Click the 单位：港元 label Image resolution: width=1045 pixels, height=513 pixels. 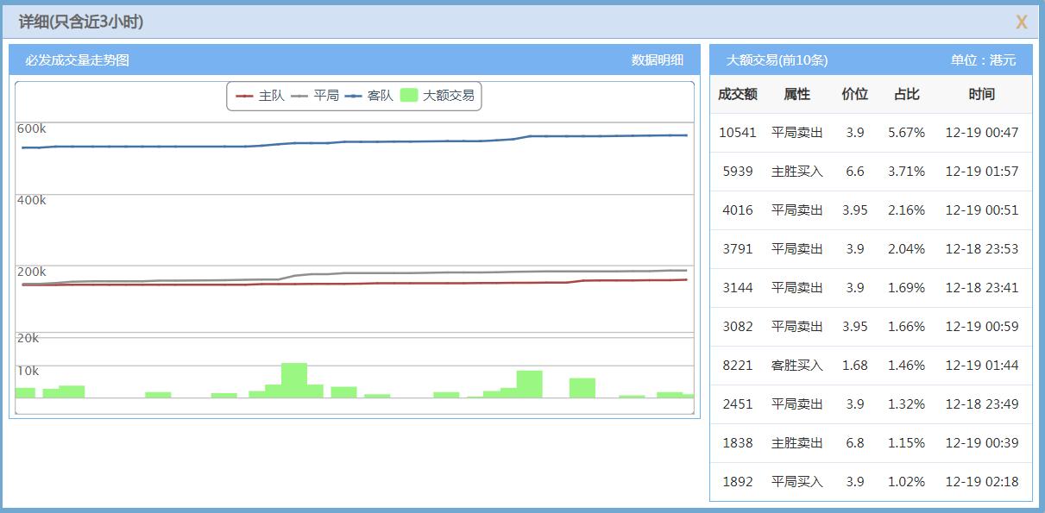[984, 60]
